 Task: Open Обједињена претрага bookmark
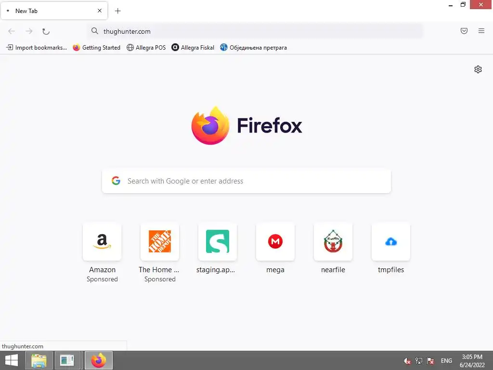[x=253, y=48]
